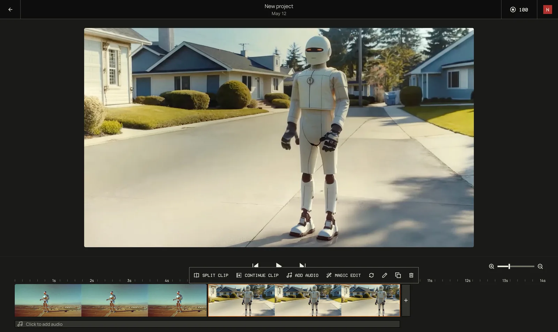Click the zoom in magnifier icon
Screen dimensions: 558x332
click(x=491, y=266)
